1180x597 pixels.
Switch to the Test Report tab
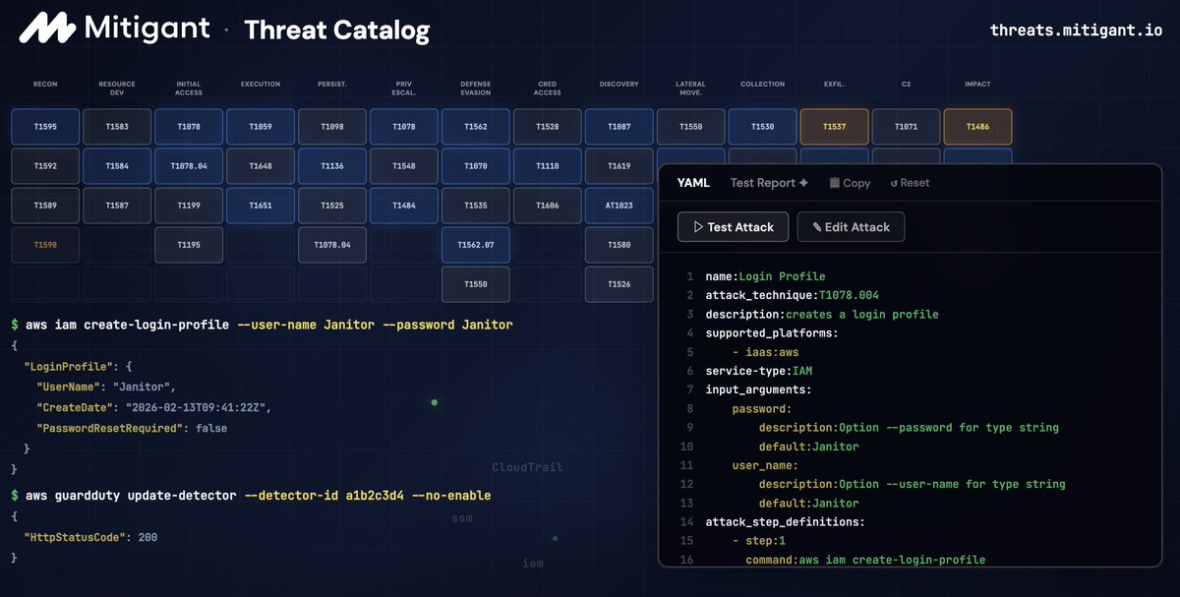click(769, 183)
